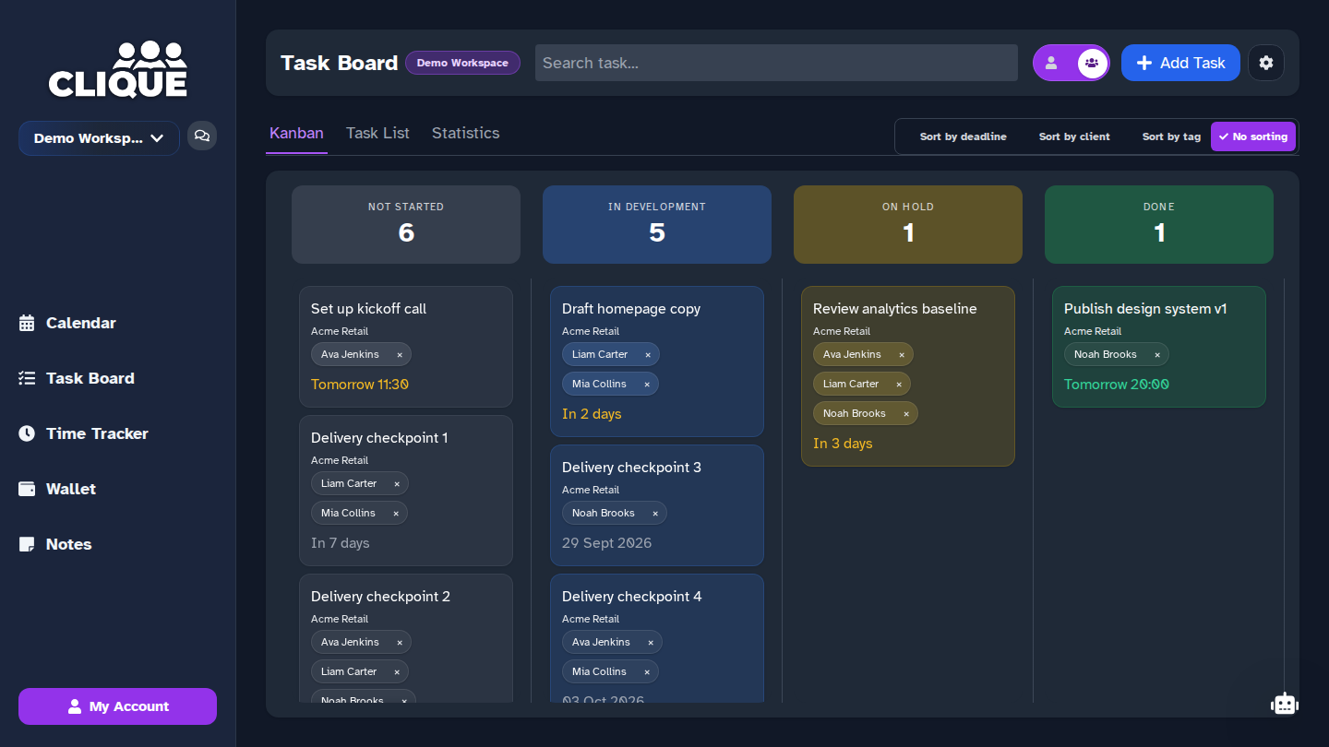Click the Add Task button

pos(1180,63)
